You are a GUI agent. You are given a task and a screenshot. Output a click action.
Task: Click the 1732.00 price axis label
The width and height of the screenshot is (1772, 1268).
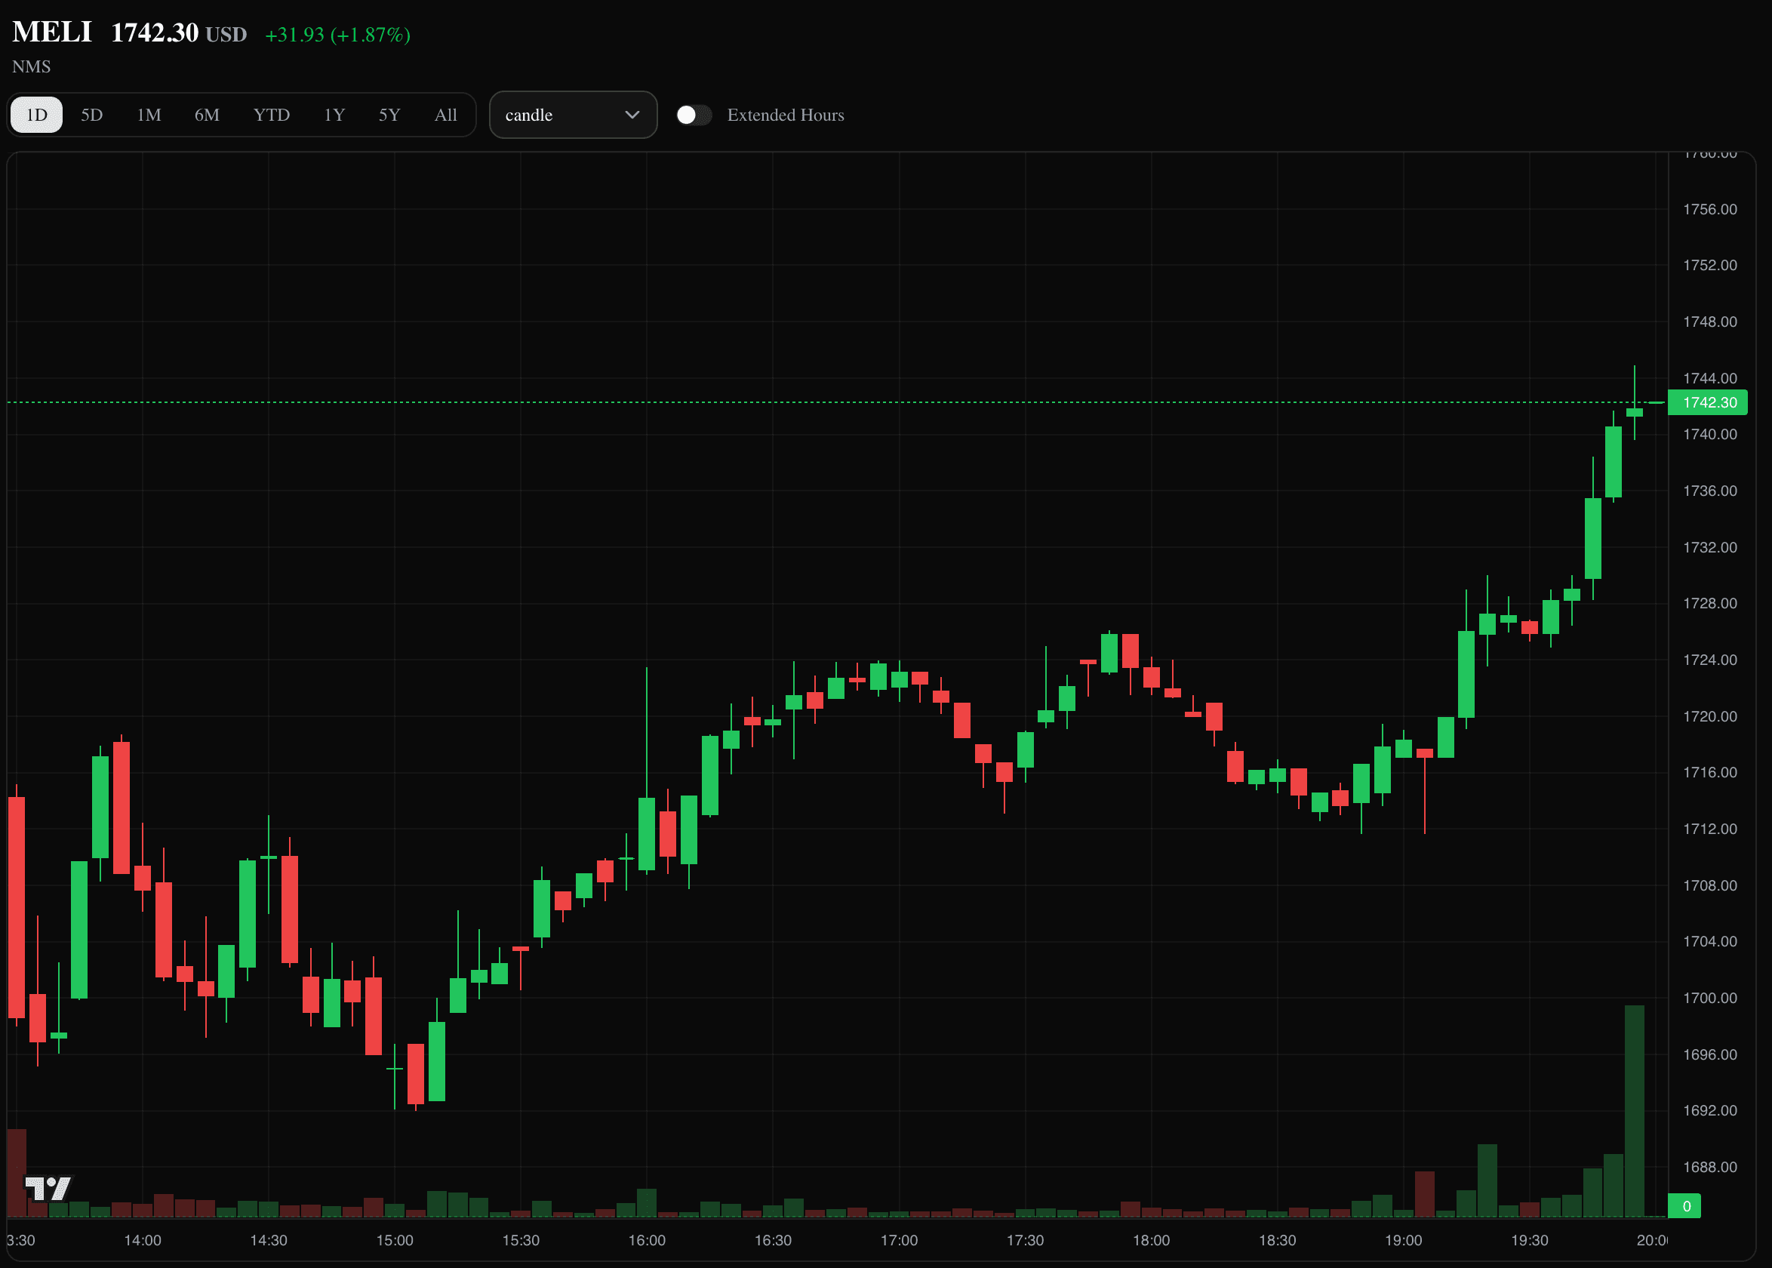coord(1710,547)
